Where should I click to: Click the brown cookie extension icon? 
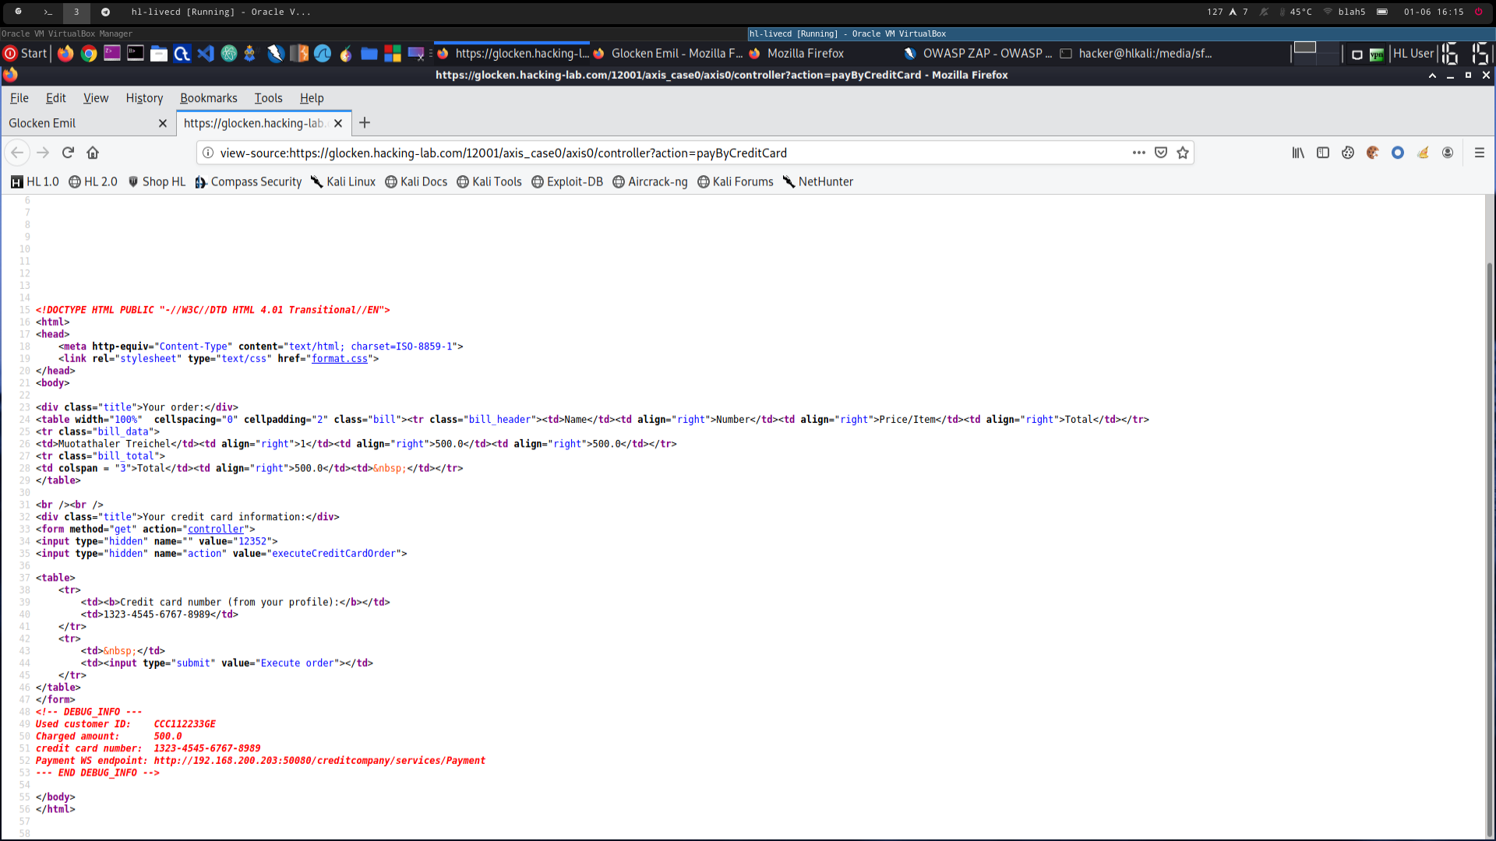click(x=1373, y=153)
